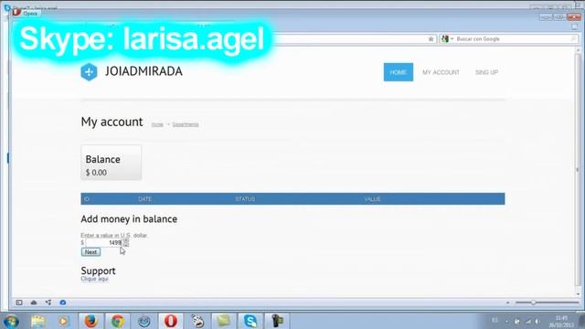Image resolution: width=585 pixels, height=329 pixels.
Task: Open Google Chrome from the taskbar
Action: click(118, 321)
